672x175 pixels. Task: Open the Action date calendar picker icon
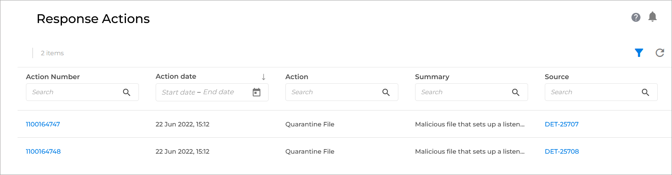coord(256,93)
